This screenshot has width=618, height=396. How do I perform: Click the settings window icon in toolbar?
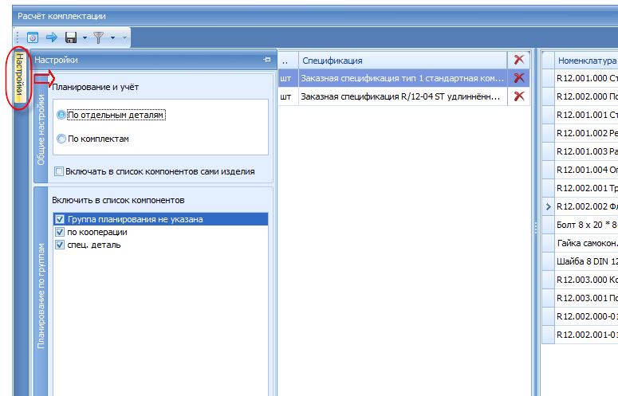[x=33, y=37]
